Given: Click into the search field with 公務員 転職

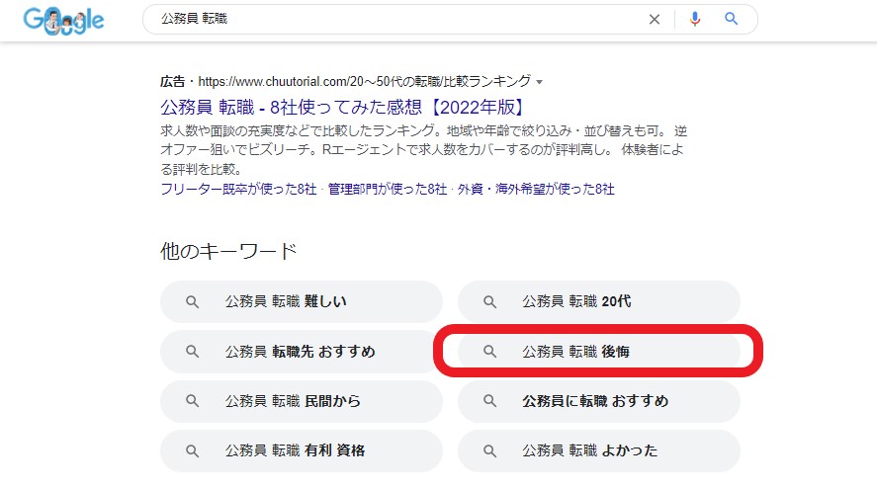Looking at the screenshot, I should pyautogui.click(x=395, y=19).
